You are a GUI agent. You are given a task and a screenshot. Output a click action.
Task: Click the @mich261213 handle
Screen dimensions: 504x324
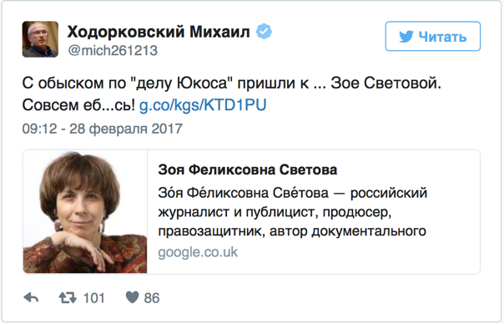(x=113, y=50)
